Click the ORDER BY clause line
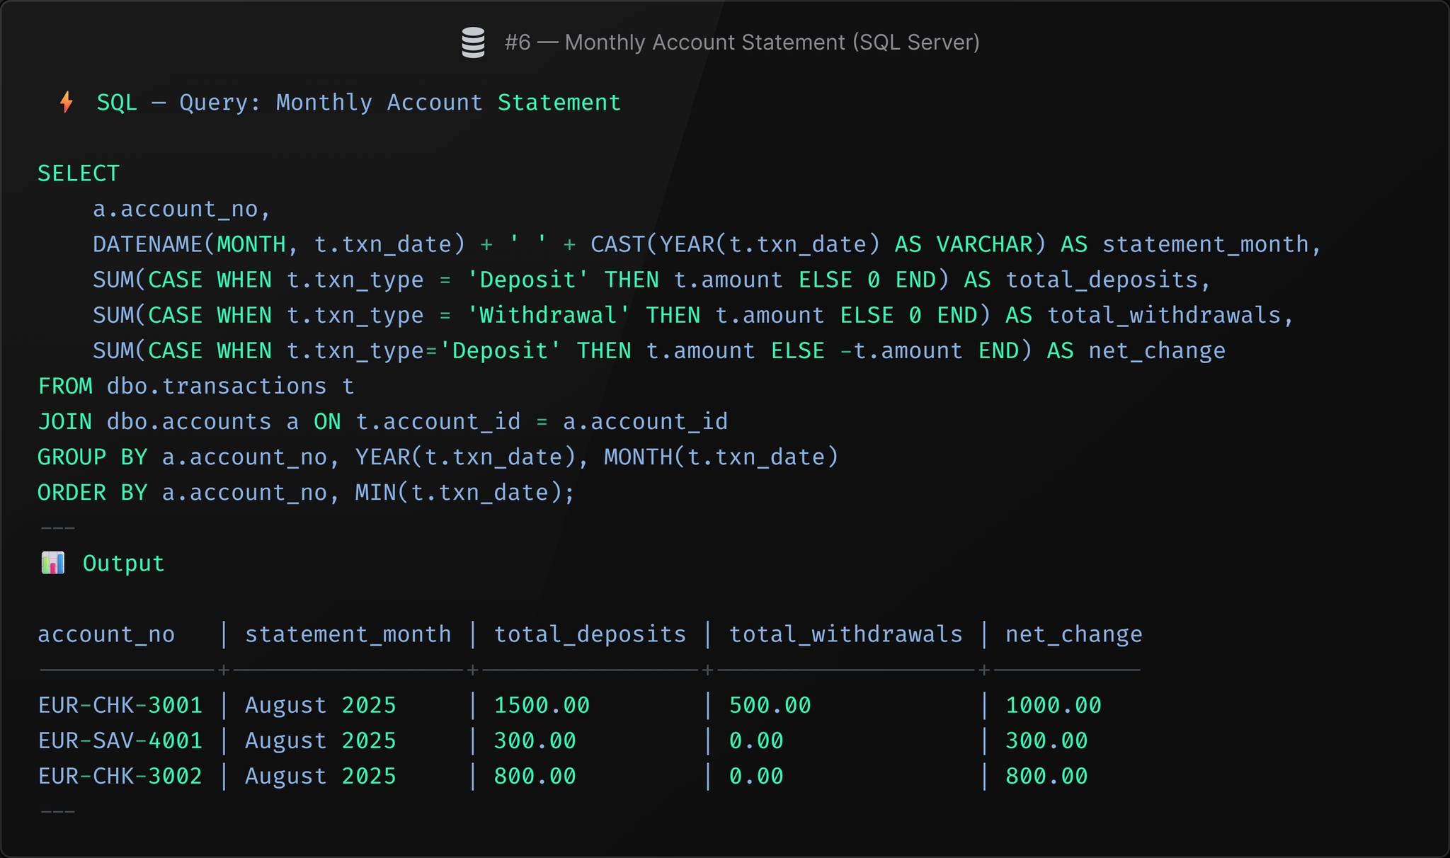 [x=307, y=493]
